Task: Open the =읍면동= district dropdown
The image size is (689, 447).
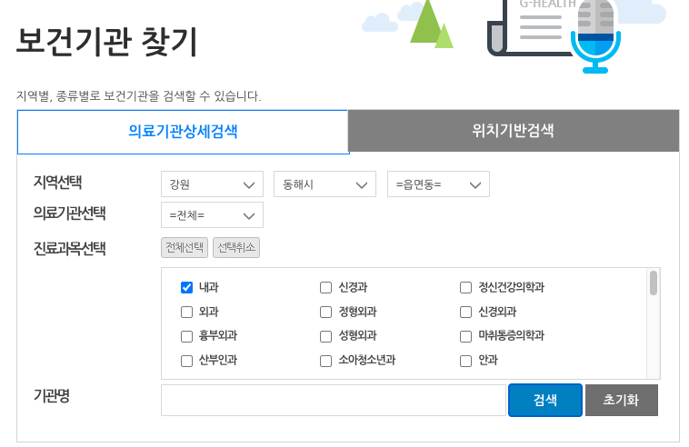Action: (438, 184)
